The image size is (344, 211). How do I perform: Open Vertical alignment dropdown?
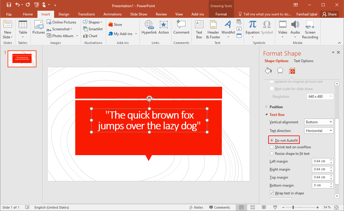point(319,122)
